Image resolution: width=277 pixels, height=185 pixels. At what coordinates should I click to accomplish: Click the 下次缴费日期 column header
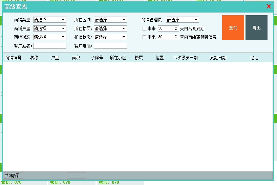pyautogui.click(x=185, y=58)
